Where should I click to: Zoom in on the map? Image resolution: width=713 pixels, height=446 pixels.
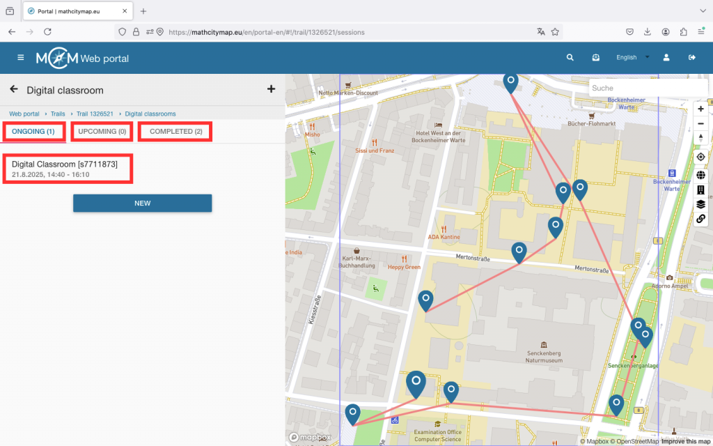700,109
